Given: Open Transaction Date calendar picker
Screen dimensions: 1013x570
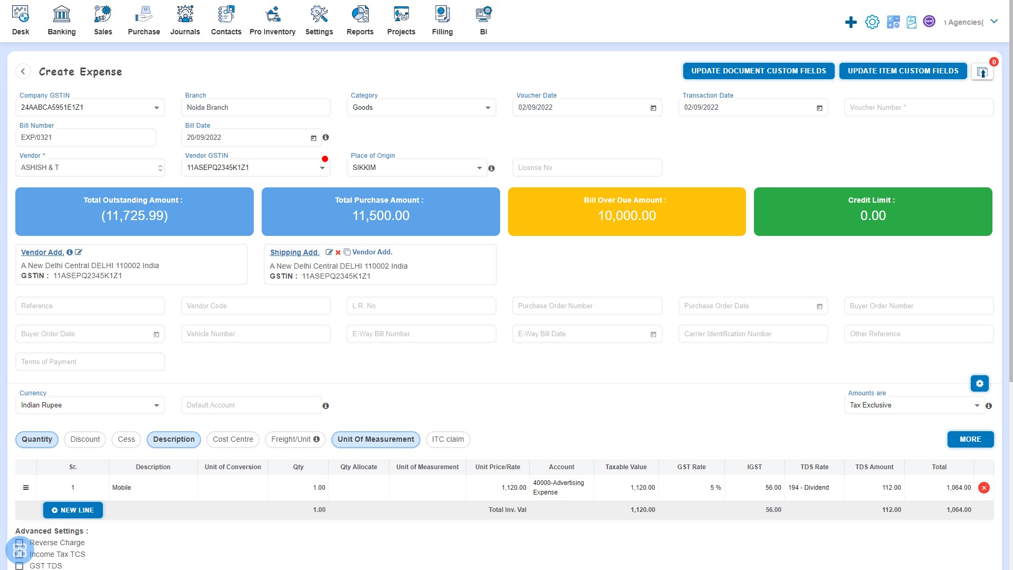Looking at the screenshot, I should point(819,108).
